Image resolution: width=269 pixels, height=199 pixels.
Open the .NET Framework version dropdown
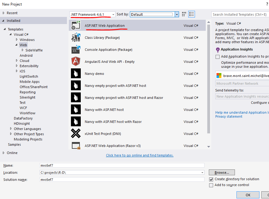click(x=92, y=14)
